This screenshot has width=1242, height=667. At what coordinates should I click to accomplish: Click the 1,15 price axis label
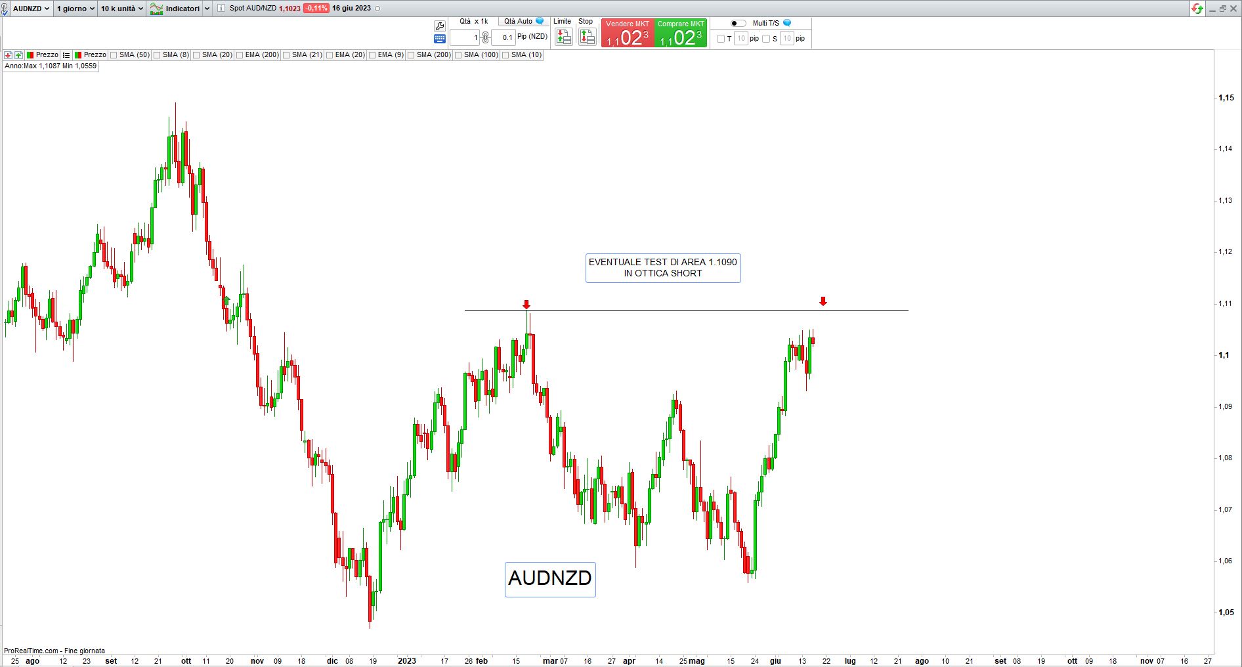1226,98
